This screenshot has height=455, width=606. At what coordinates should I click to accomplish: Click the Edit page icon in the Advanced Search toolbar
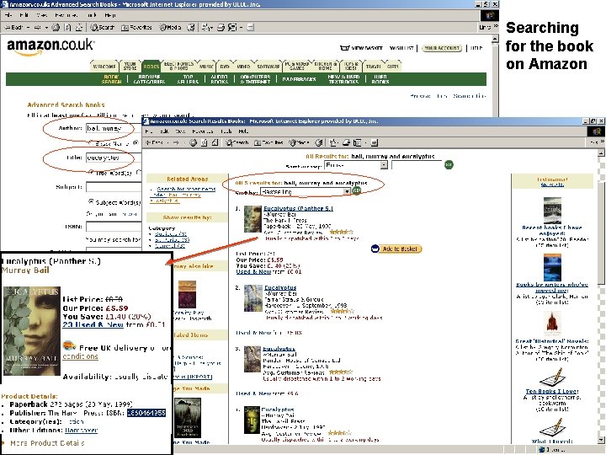[232, 28]
